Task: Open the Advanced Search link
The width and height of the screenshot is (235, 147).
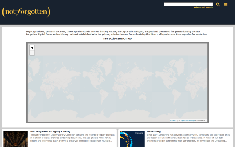Action: tap(203, 7)
